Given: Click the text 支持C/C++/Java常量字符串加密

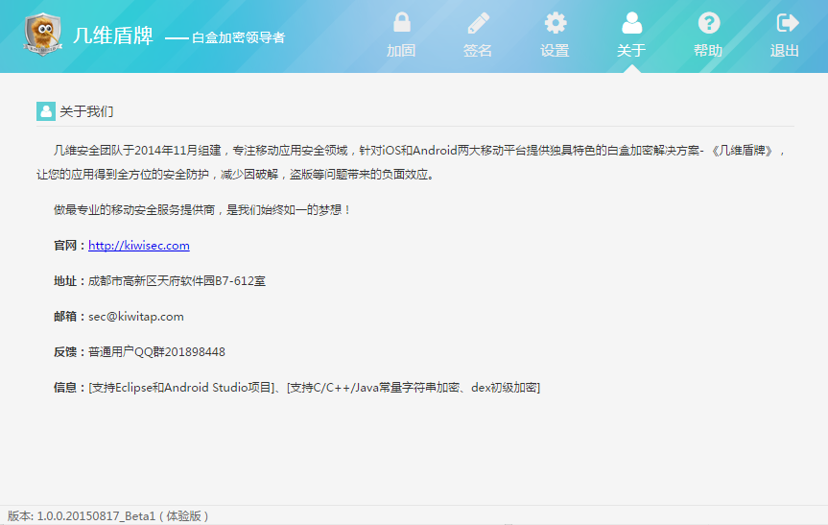Looking at the screenshot, I should pyautogui.click(x=375, y=388).
